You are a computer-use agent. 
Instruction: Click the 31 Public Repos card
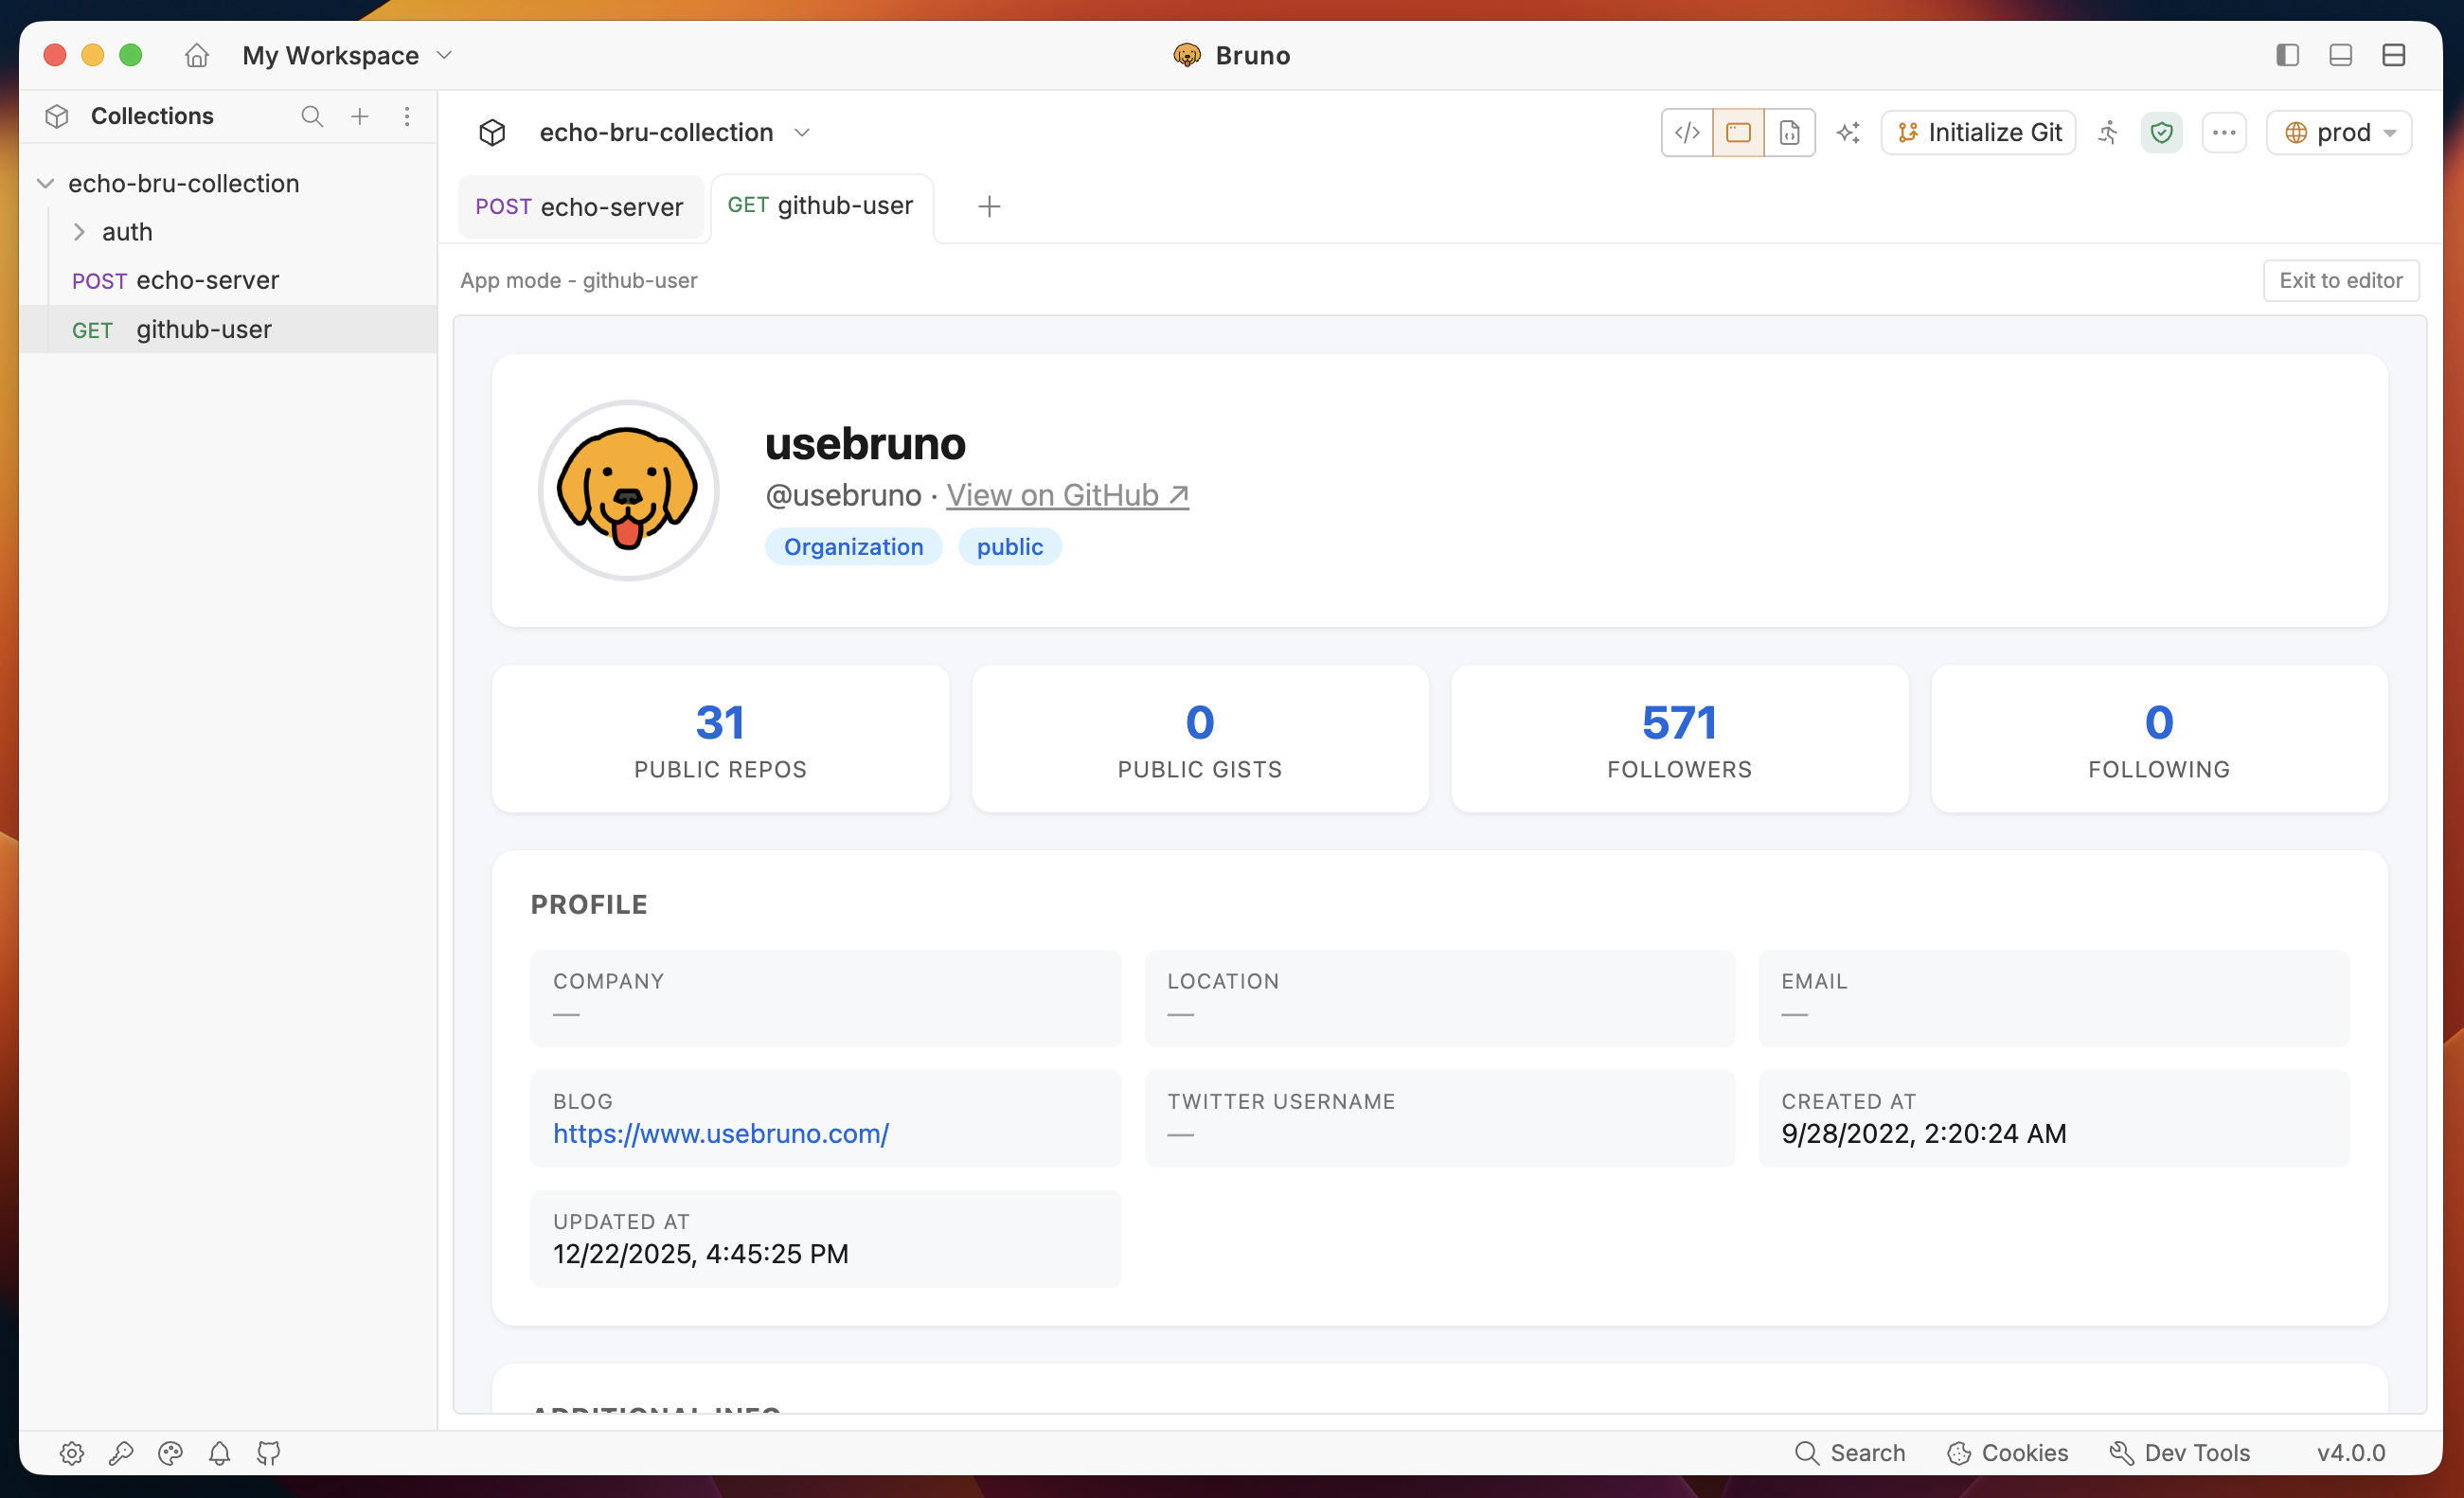click(720, 739)
